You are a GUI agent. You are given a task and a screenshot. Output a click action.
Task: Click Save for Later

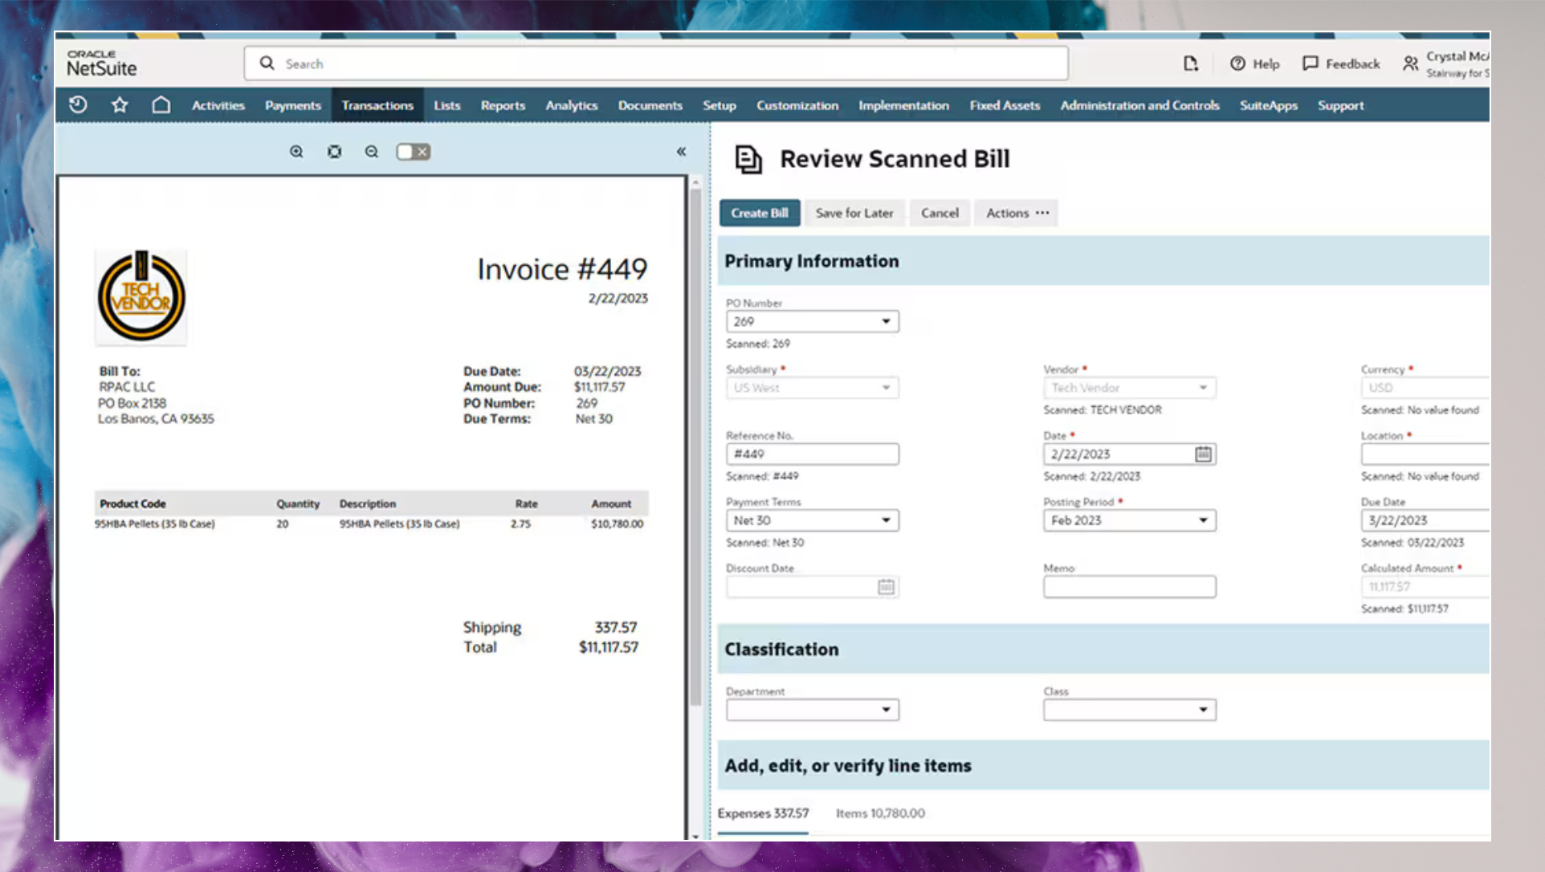point(854,213)
